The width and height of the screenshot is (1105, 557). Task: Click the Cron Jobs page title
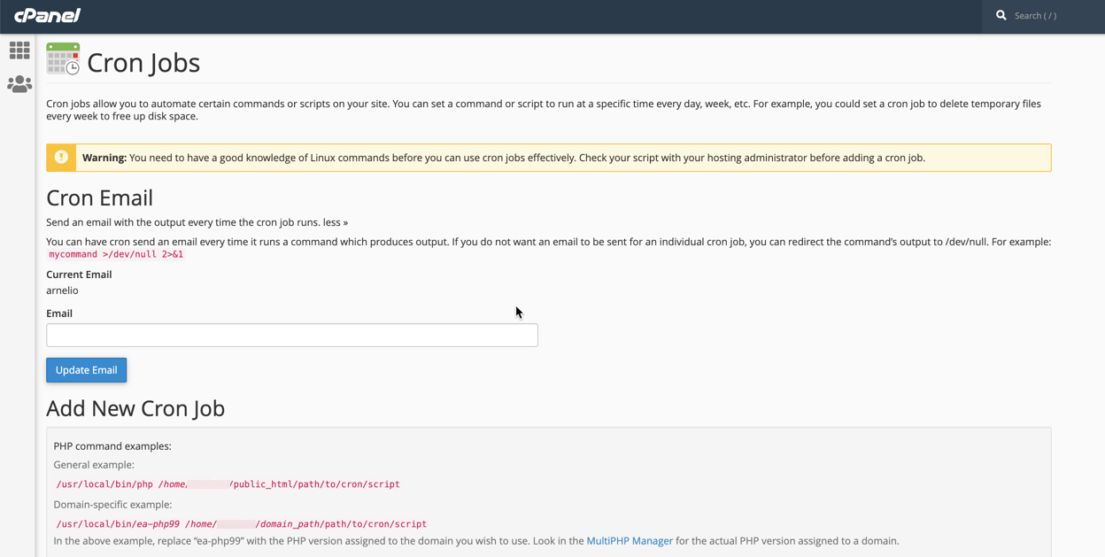pyautogui.click(x=143, y=63)
